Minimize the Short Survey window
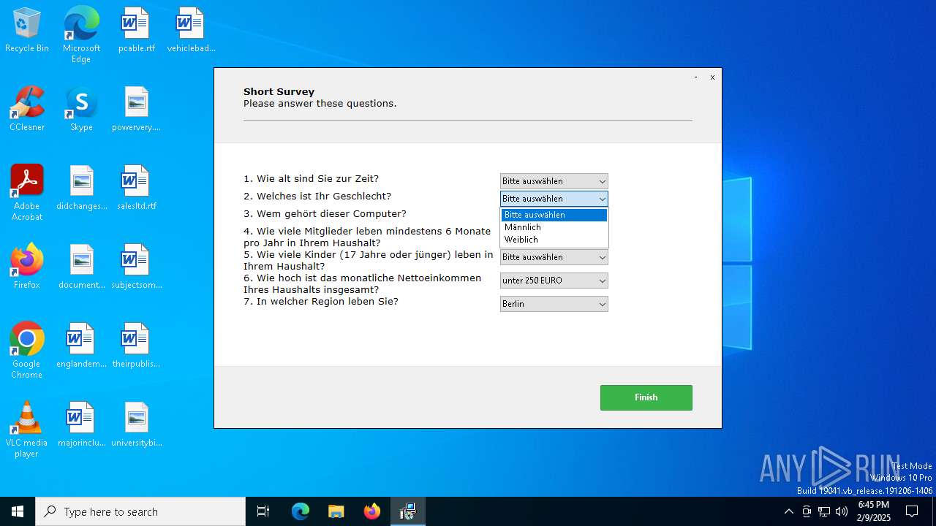The height and width of the screenshot is (526, 936). point(695,77)
